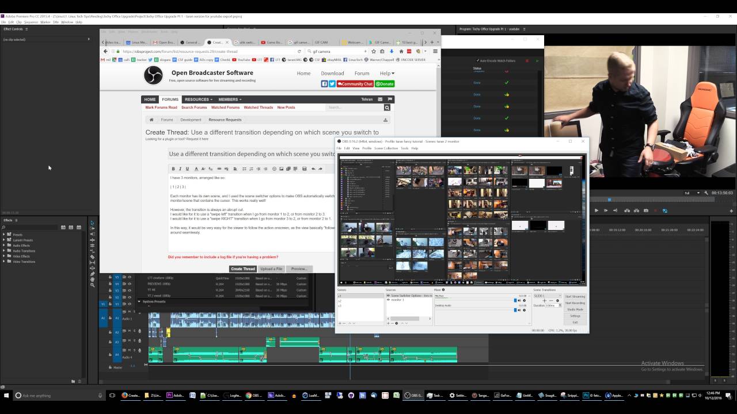Viewport: 737px width, 414px height.
Task: Open the forum inbox envelope icon
Action: 381,99
